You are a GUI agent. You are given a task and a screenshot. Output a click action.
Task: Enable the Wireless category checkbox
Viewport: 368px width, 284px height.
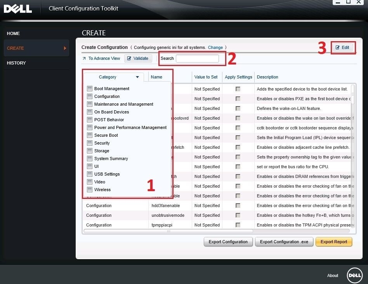89,190
